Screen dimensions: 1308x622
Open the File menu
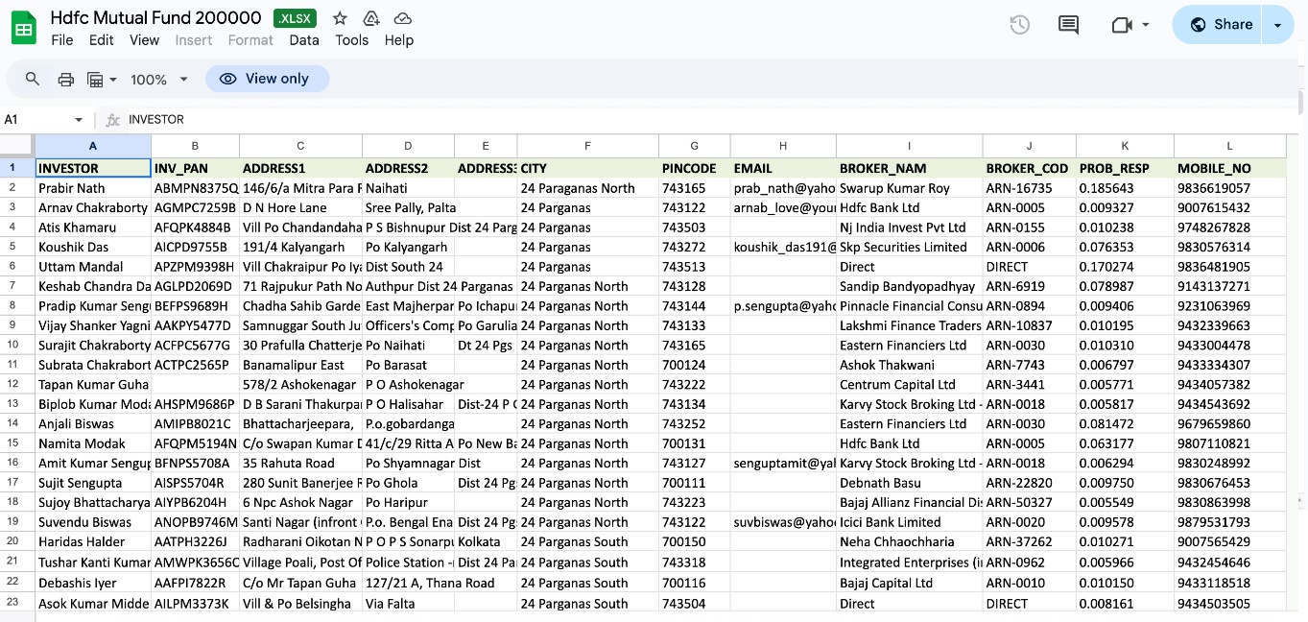coord(62,40)
